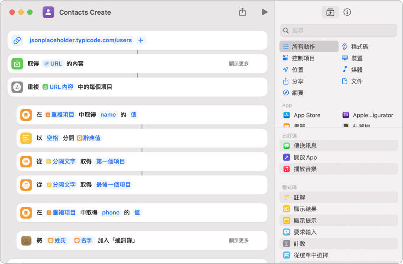The image size is (403, 264).
Task: Choose the 傳送訊息 action
Action: 339,146
